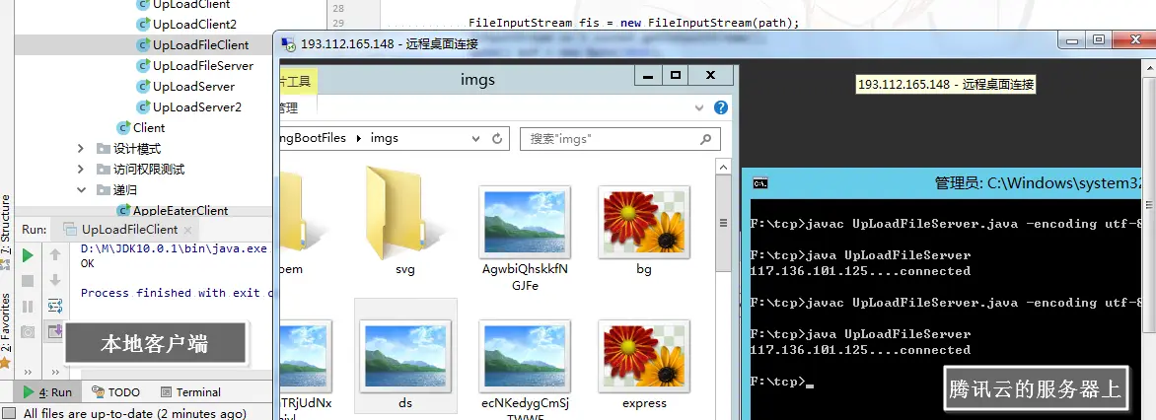This screenshot has height=420, width=1156.
Task: Toggle soft-wrap icon in Run panel
Action: (x=54, y=306)
